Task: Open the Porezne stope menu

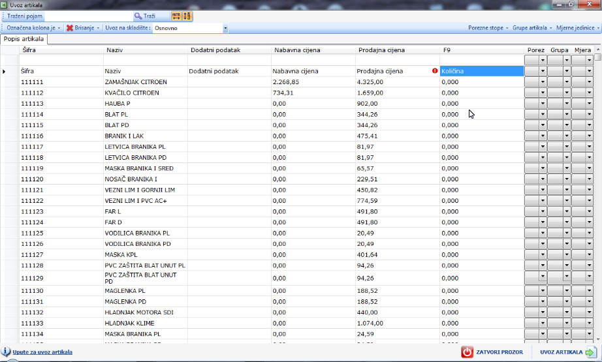Action: point(488,27)
